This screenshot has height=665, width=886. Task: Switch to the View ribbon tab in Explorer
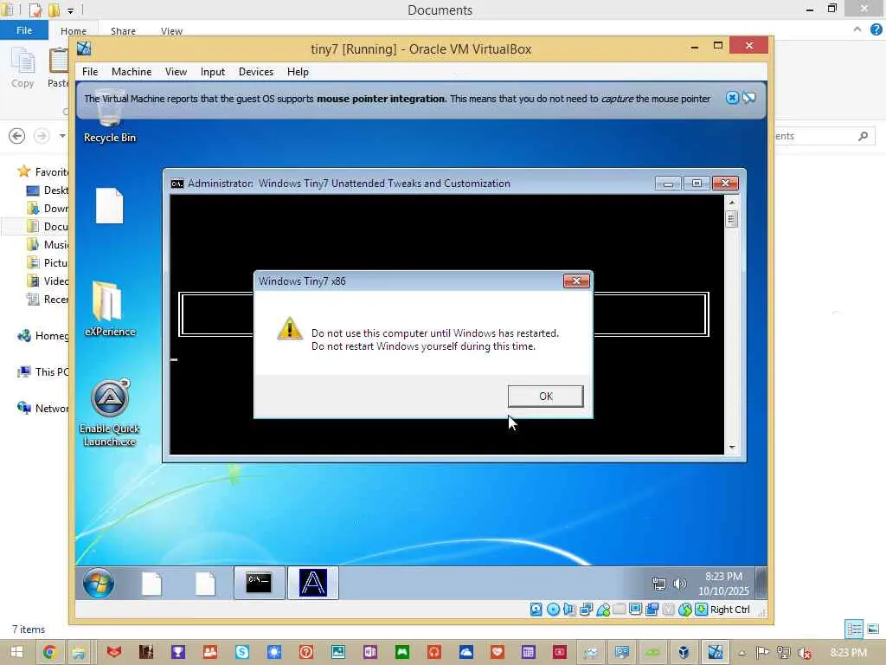pyautogui.click(x=171, y=31)
